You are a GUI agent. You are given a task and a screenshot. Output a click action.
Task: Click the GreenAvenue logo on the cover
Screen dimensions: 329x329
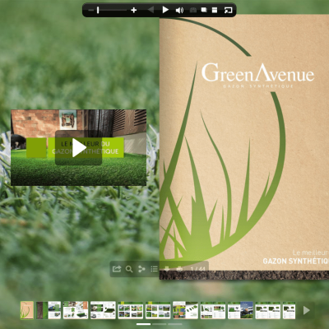(257, 76)
